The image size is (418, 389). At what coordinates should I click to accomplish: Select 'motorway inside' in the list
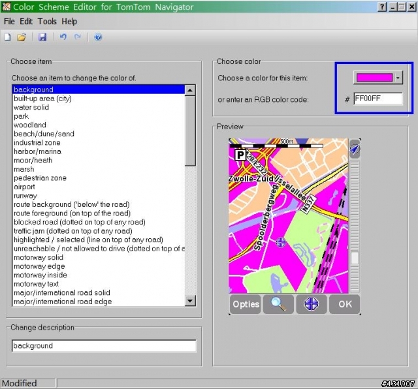(x=99, y=275)
